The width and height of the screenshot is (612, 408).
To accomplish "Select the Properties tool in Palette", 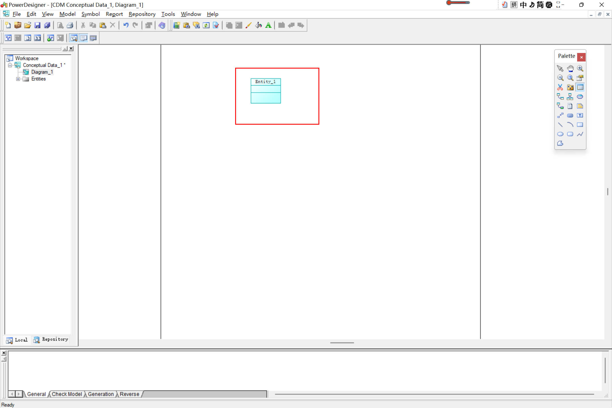I will [580, 78].
